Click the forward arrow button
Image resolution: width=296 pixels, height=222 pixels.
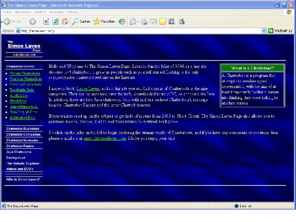pos(32,21)
